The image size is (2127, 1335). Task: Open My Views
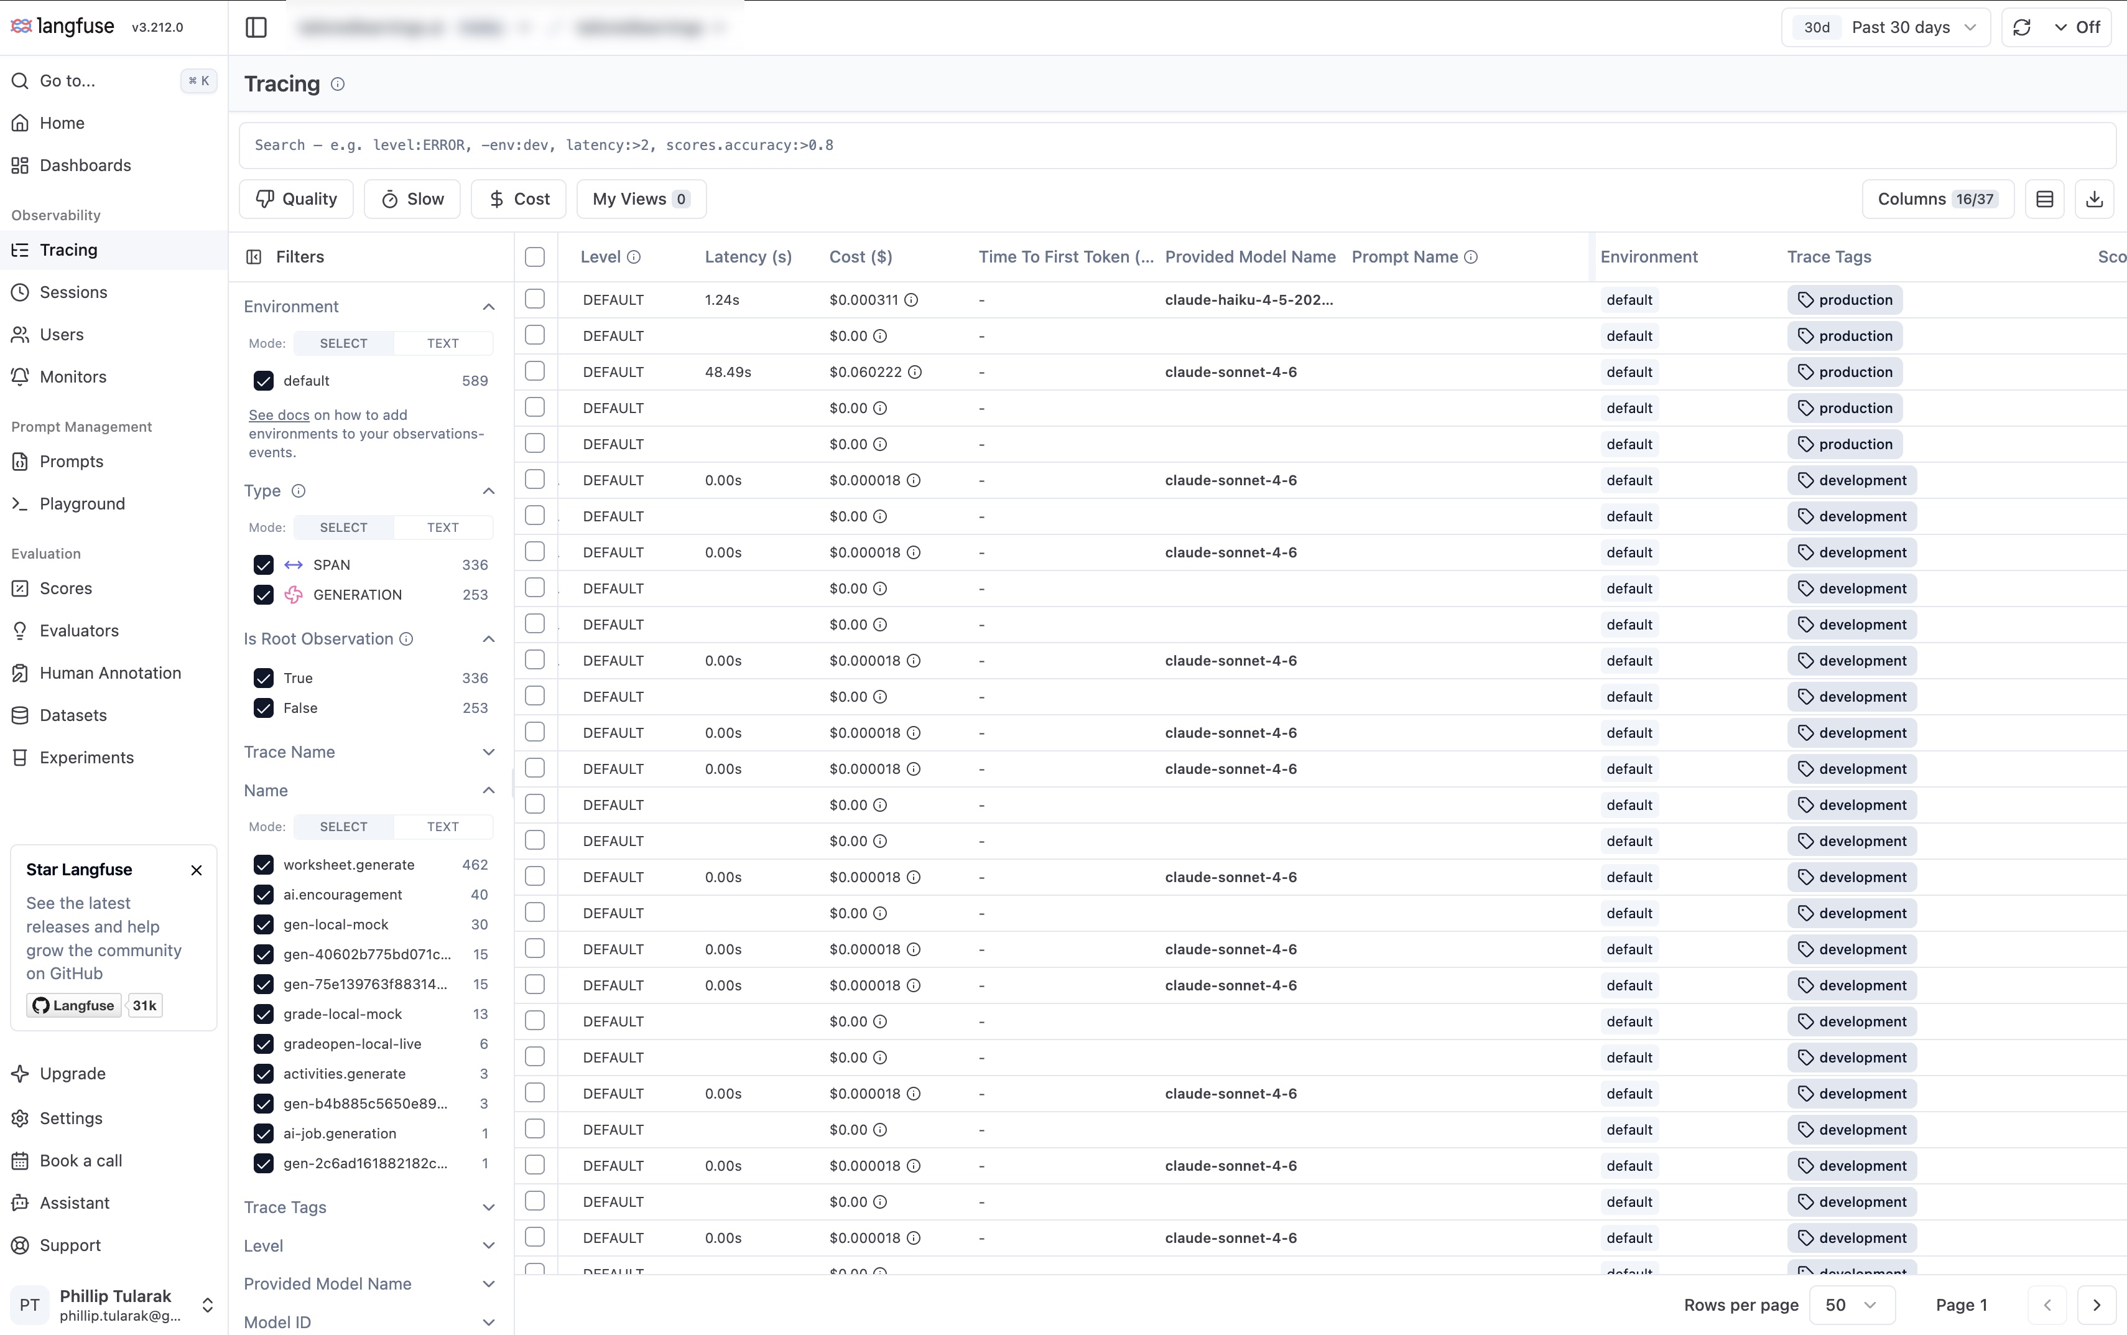tap(642, 198)
